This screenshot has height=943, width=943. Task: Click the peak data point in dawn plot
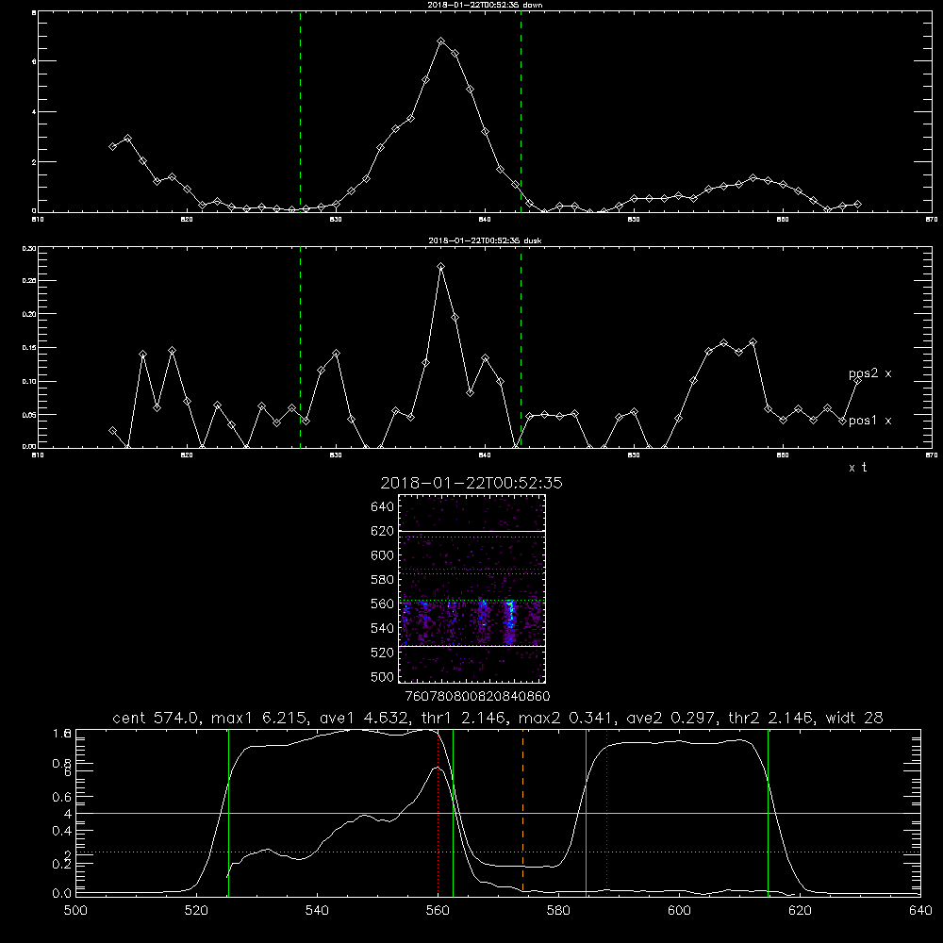[440, 41]
